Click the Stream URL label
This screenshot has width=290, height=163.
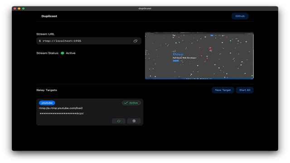coord(45,34)
